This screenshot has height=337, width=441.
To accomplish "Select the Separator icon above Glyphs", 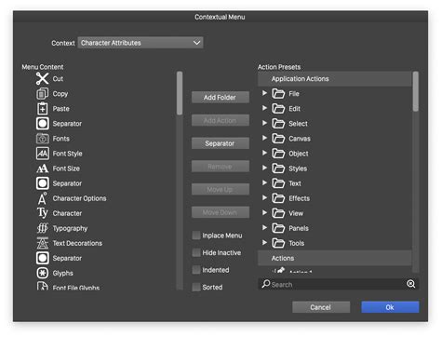I will pos(43,258).
